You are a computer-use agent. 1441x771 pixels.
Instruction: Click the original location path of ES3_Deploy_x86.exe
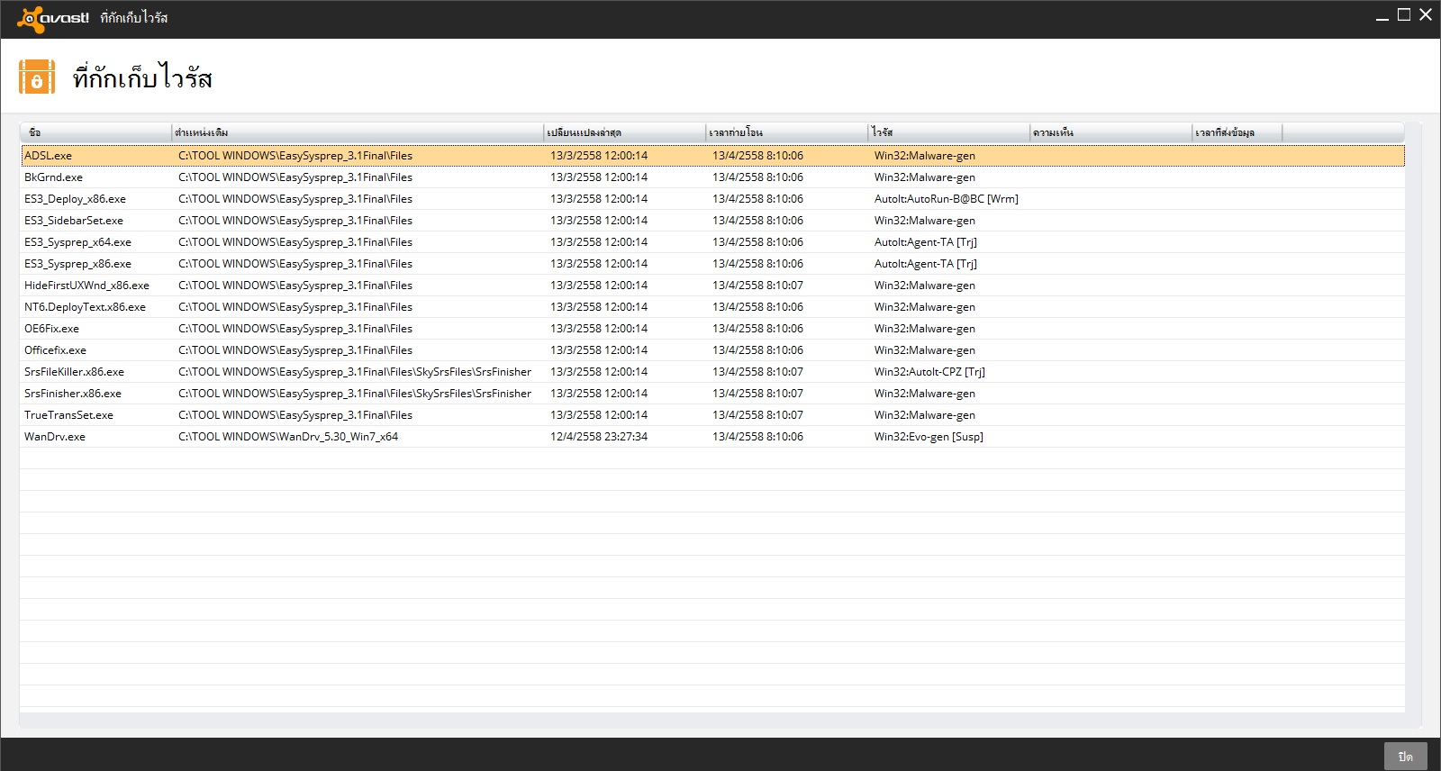click(295, 199)
